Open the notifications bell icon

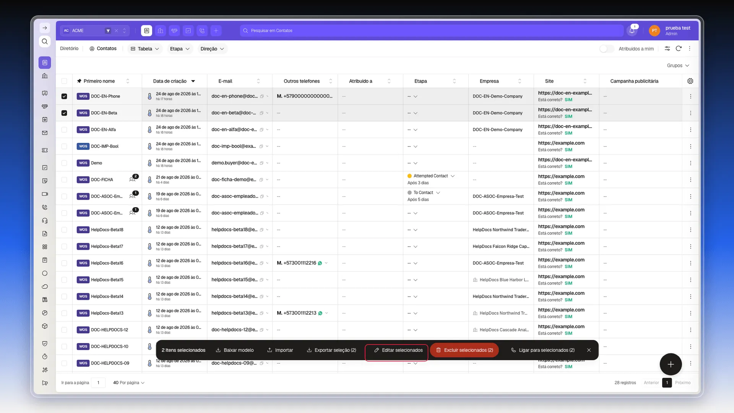click(x=632, y=31)
